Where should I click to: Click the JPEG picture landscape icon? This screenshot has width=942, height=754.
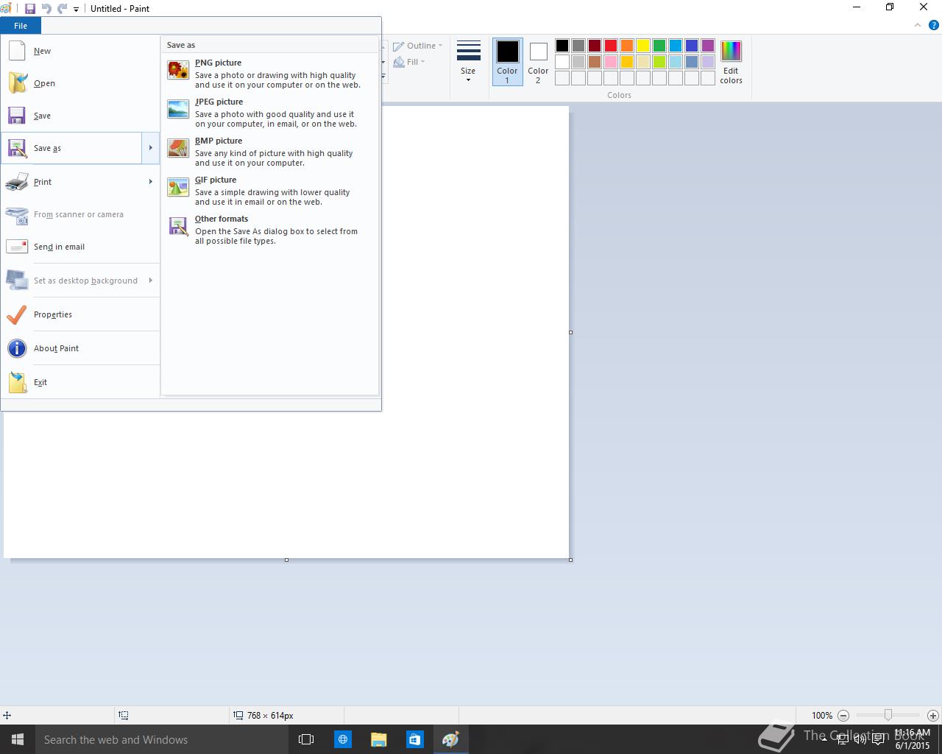pyautogui.click(x=178, y=109)
